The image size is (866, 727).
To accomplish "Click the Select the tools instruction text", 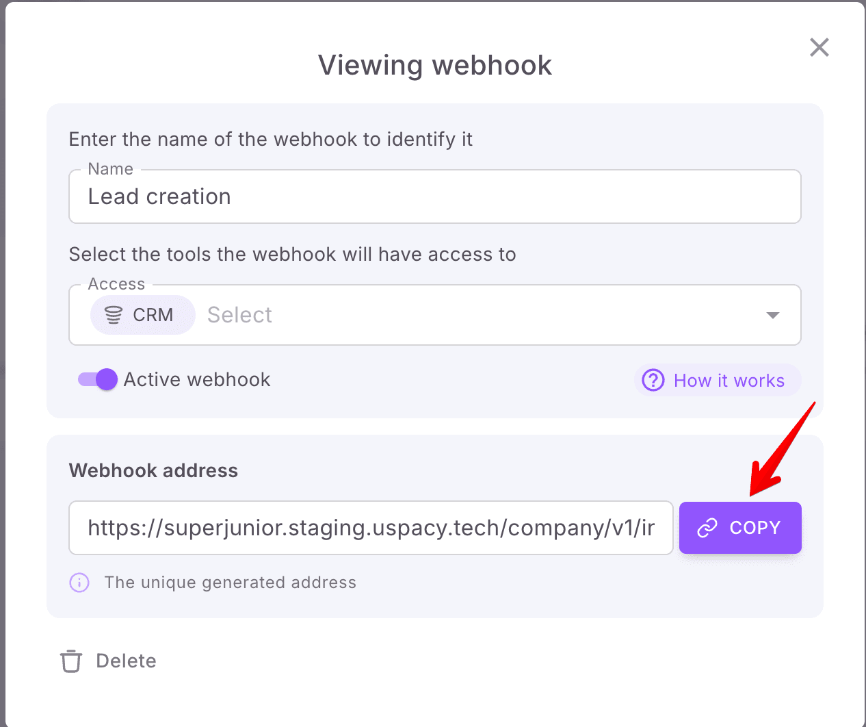I will pos(292,255).
